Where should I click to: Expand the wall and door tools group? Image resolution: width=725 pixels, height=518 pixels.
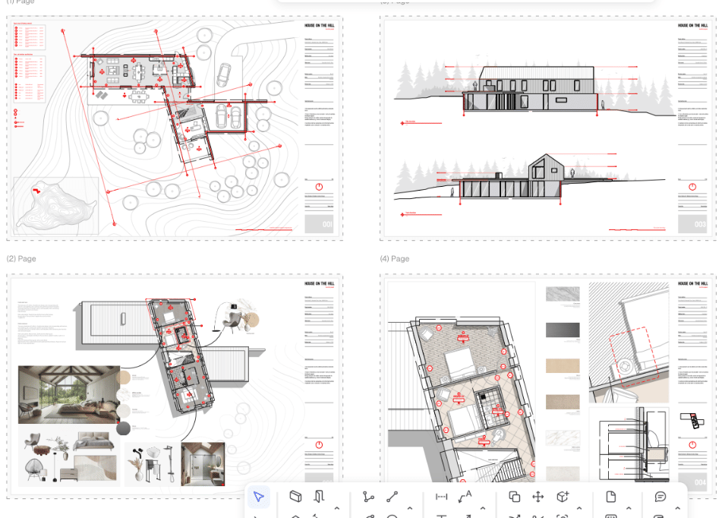pos(336,508)
